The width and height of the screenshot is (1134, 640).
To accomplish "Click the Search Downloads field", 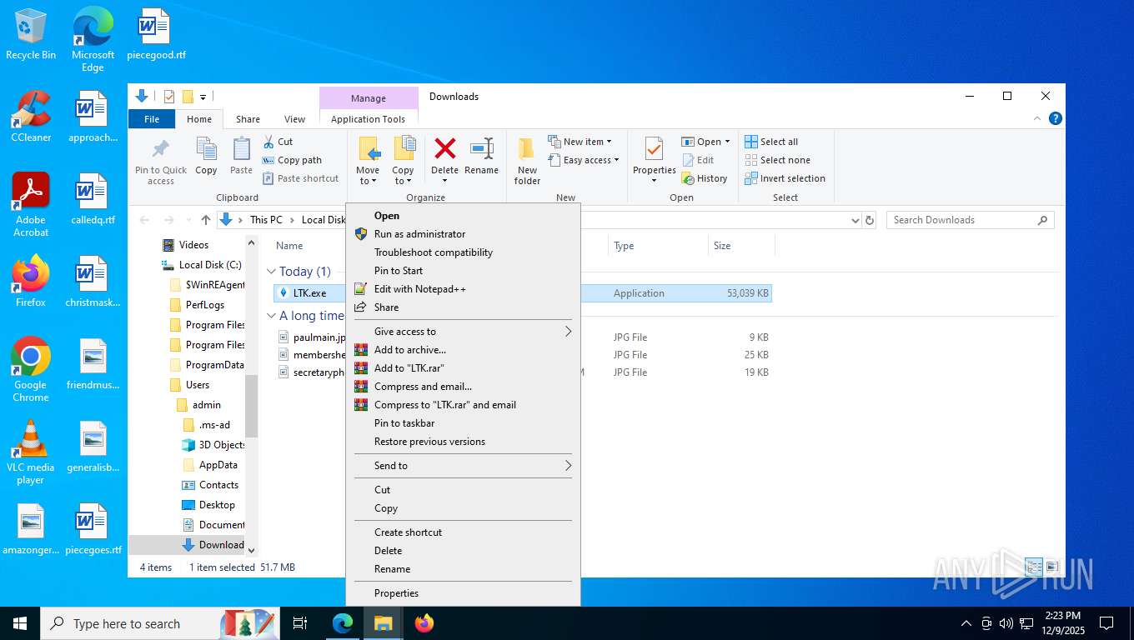I will (x=970, y=220).
